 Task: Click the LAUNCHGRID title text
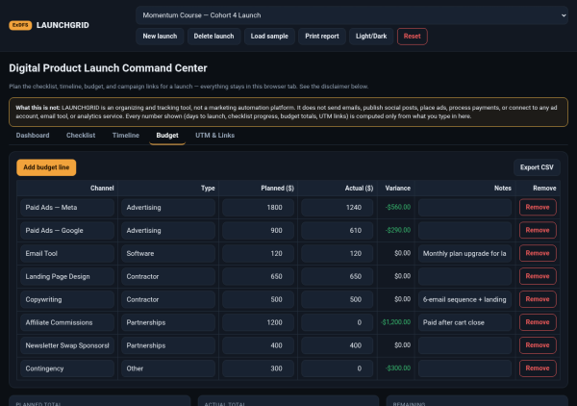pos(63,25)
